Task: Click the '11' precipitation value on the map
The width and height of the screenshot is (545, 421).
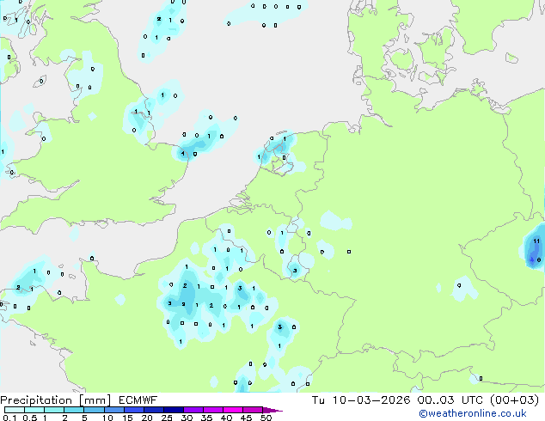Action: tap(536, 241)
